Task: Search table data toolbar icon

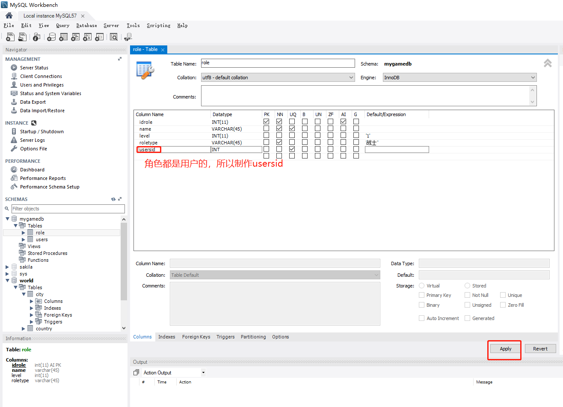Action: tap(114, 37)
